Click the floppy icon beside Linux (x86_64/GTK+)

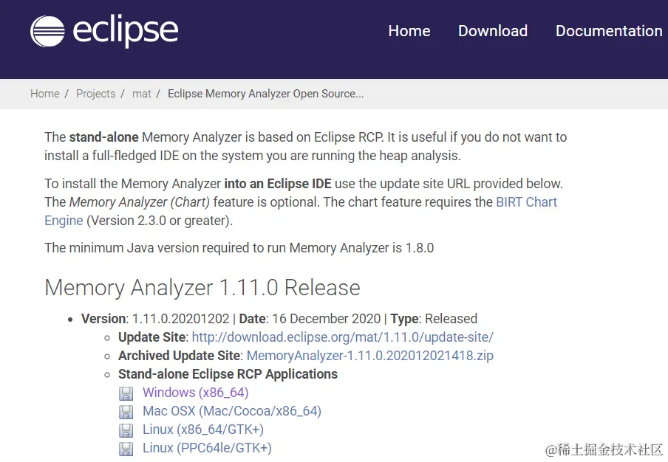126,430
